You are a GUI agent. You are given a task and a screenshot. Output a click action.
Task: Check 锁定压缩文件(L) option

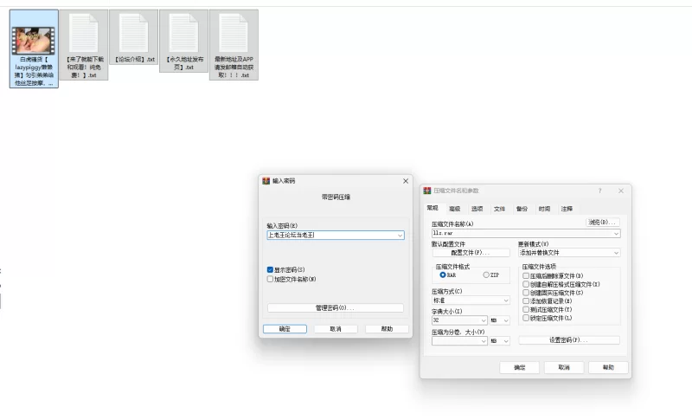526,318
